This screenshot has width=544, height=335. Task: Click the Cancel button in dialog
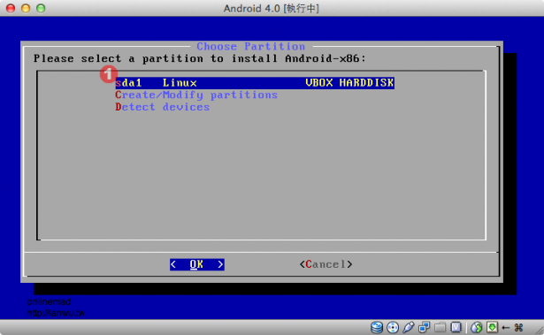[326, 264]
